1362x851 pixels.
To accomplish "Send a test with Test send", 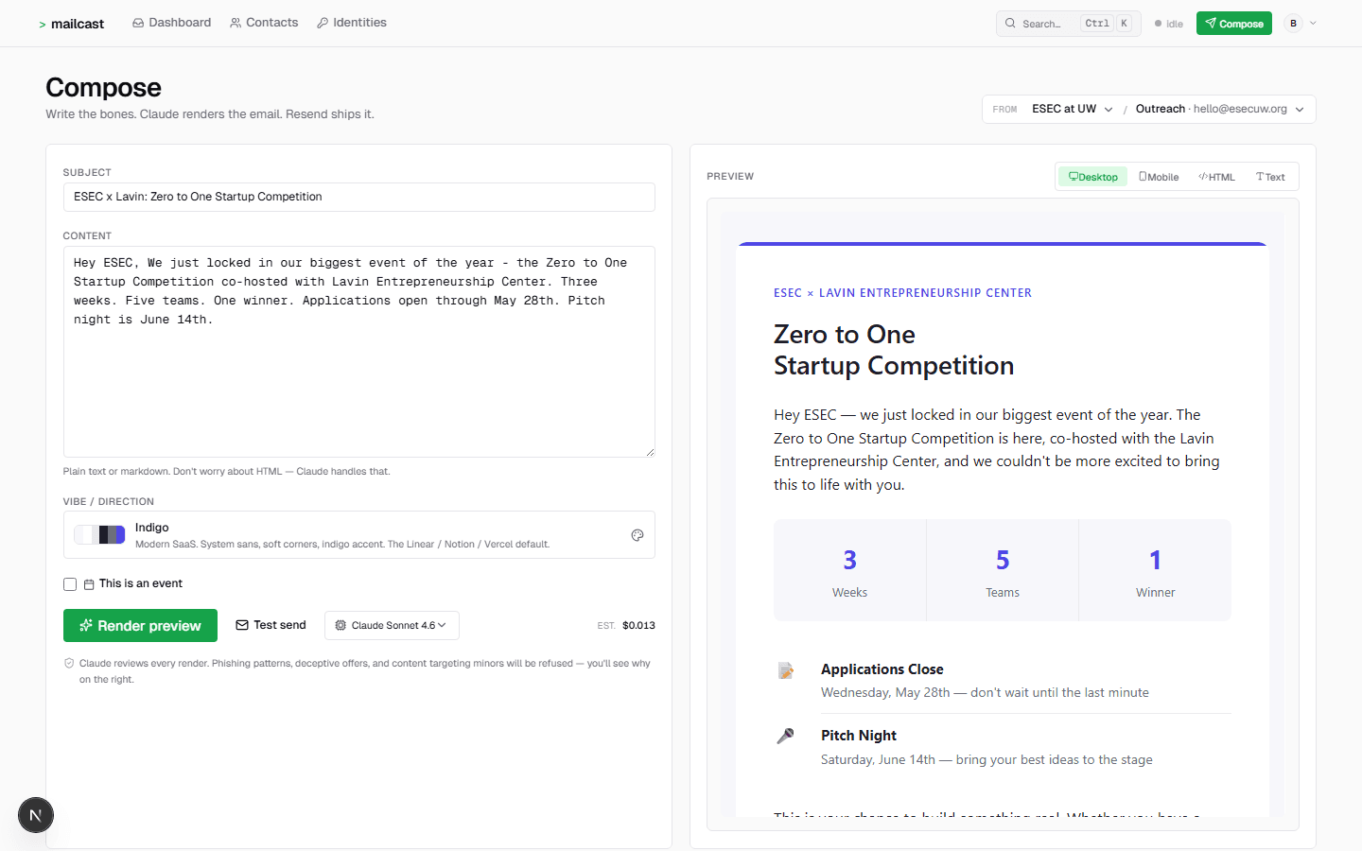I will pos(271,625).
